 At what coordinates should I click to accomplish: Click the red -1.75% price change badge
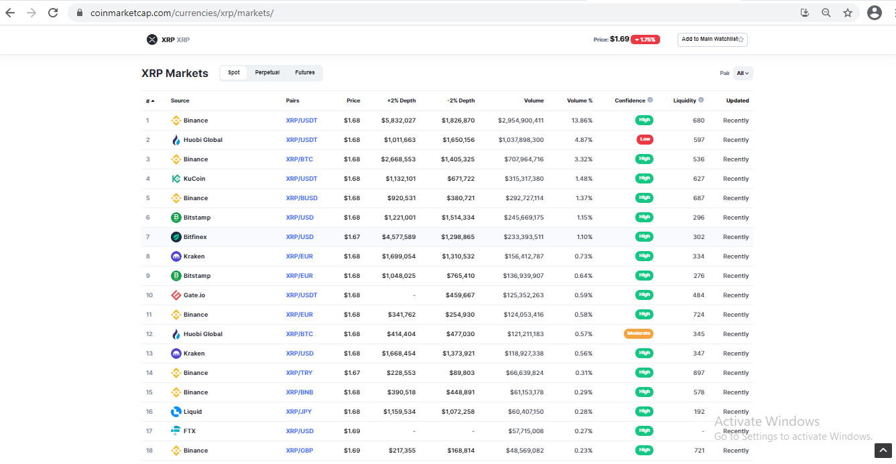click(x=645, y=40)
